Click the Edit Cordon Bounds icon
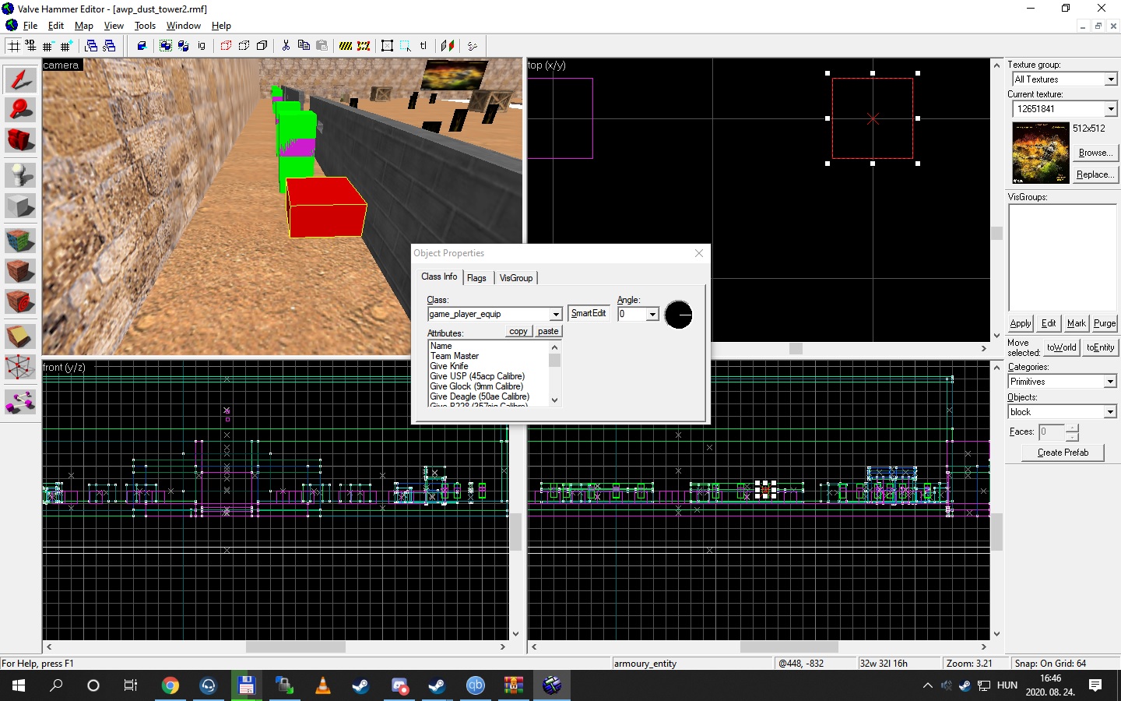Image resolution: width=1121 pixels, height=701 pixels. (364, 46)
